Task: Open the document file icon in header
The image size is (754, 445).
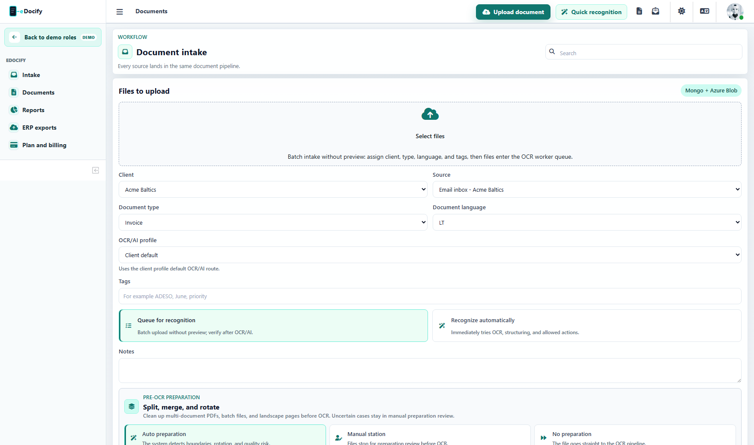Action: pyautogui.click(x=639, y=11)
